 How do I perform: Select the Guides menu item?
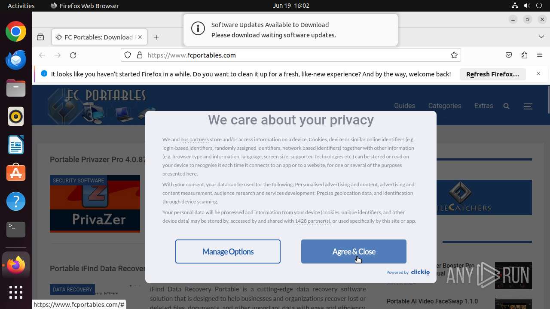[x=404, y=106]
